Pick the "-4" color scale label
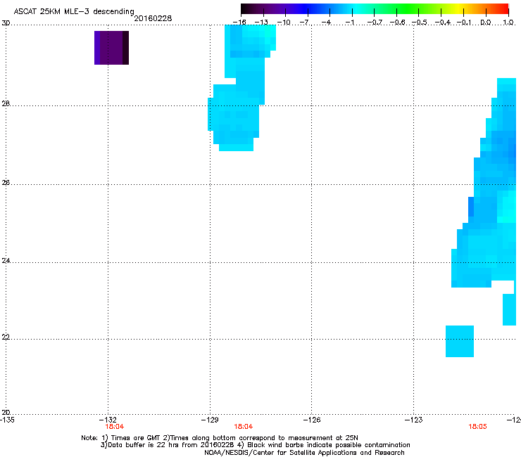The width and height of the screenshot is (521, 457). [x=326, y=22]
